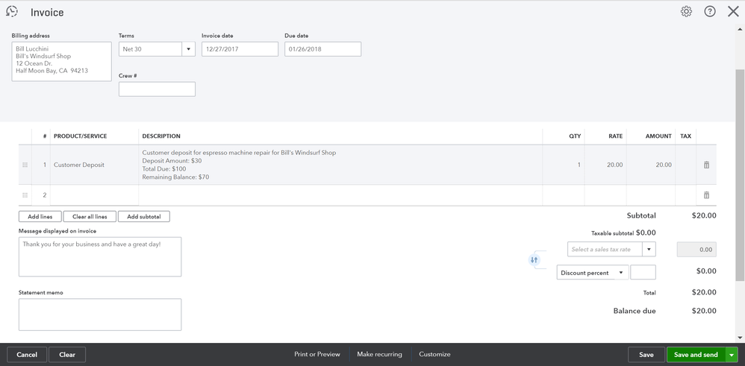
Task: Click the TAX column header
Action: (x=685, y=136)
